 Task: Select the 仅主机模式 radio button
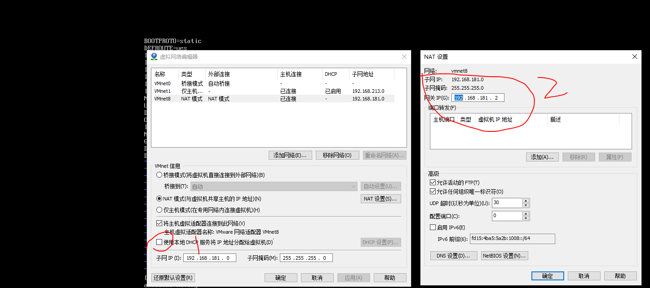pyautogui.click(x=159, y=209)
